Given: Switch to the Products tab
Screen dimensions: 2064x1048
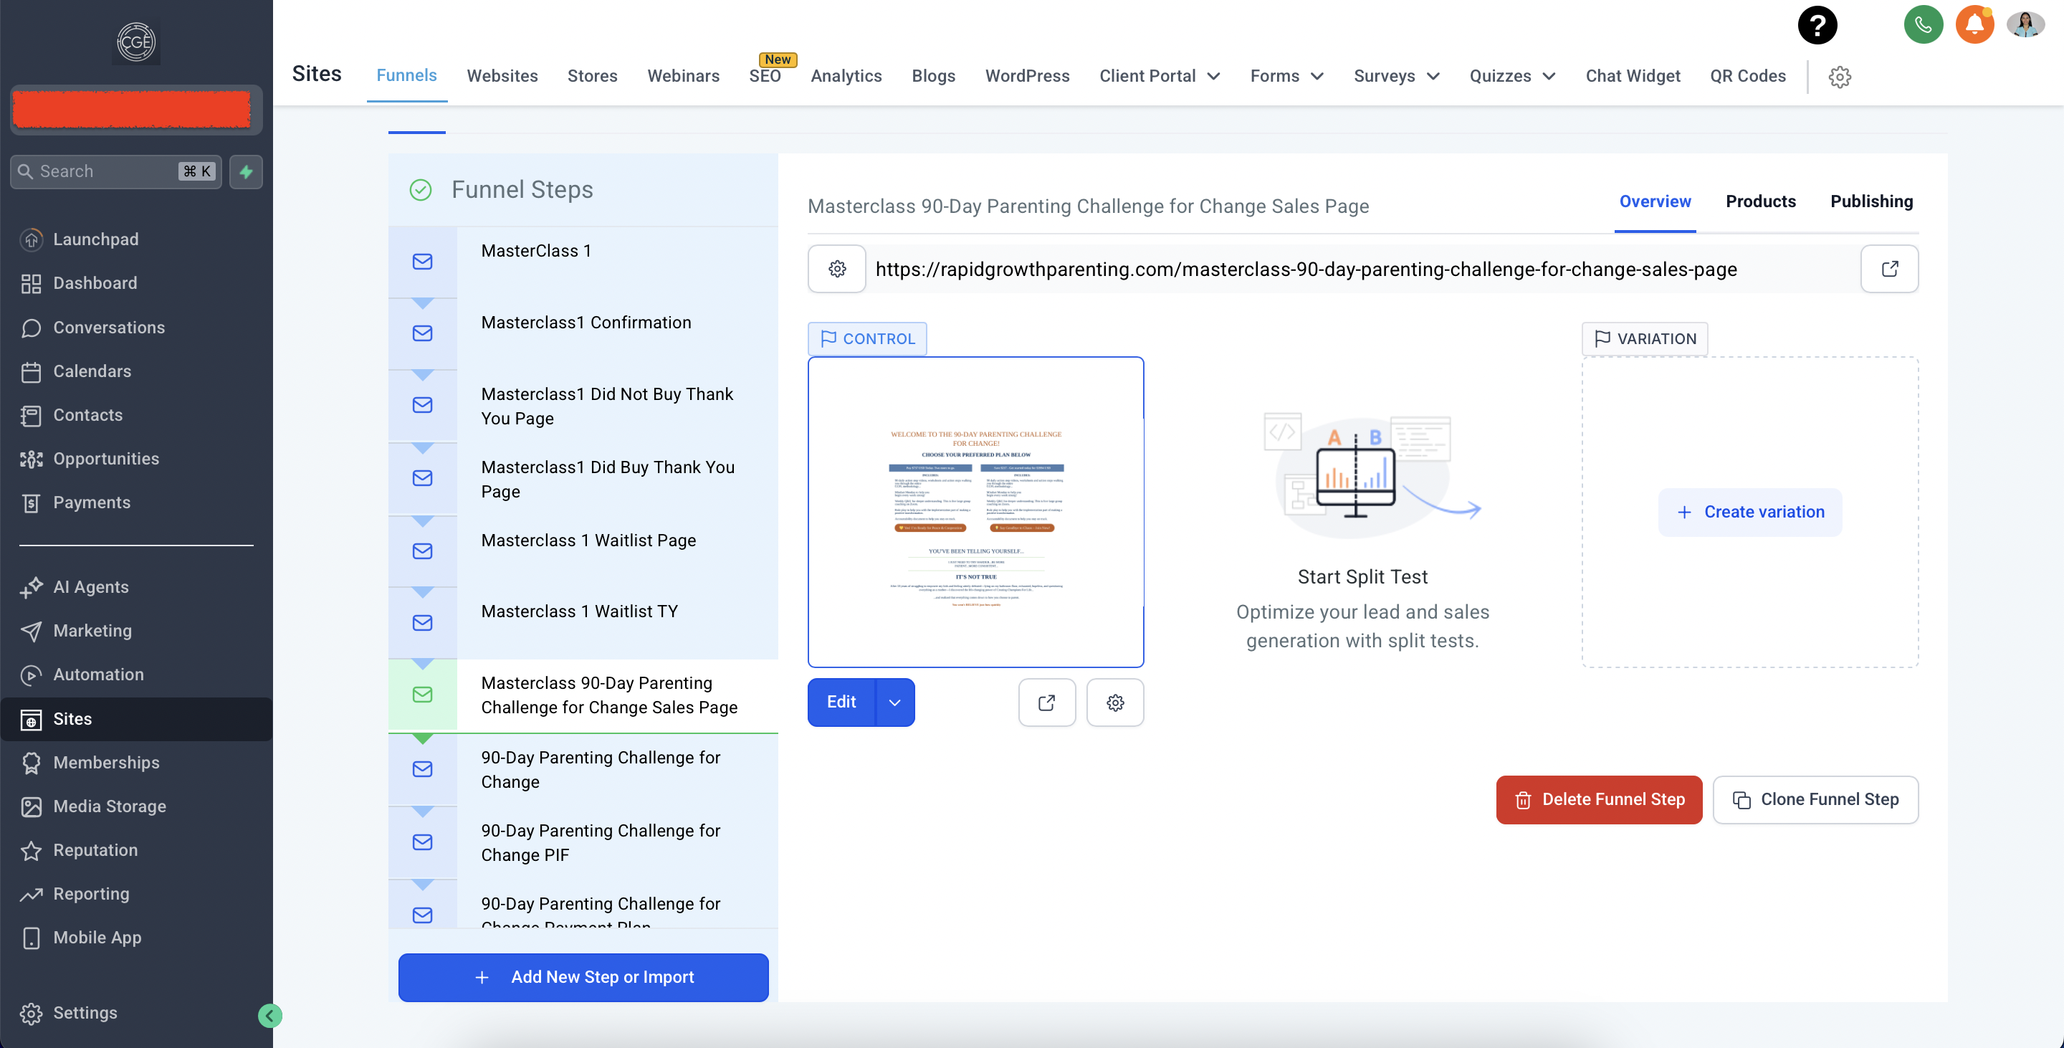Looking at the screenshot, I should tap(1760, 202).
